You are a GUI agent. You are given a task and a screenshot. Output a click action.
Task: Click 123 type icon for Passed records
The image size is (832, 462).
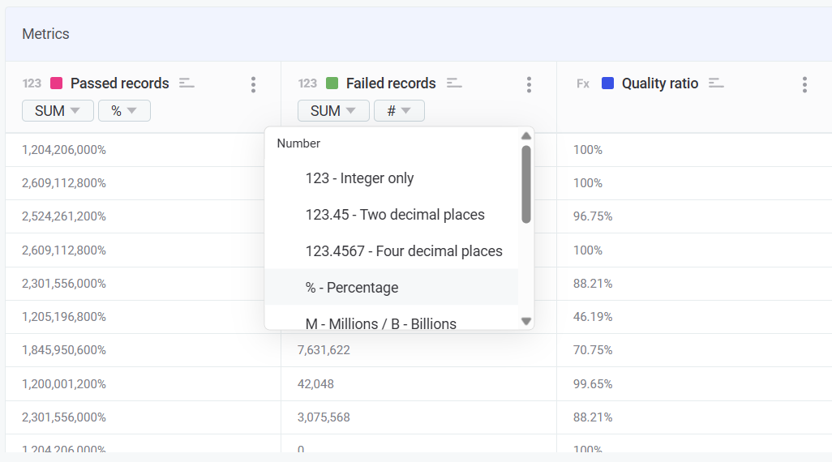click(x=32, y=83)
